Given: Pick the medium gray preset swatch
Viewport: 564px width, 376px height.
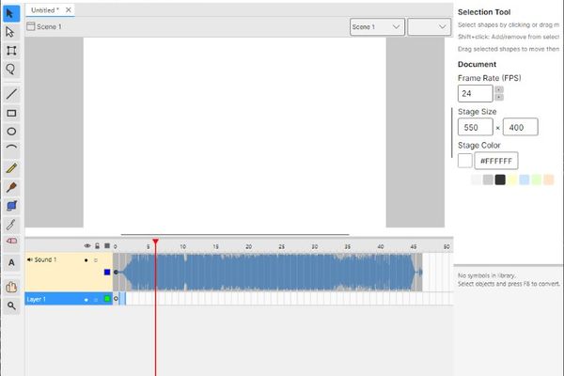Looking at the screenshot, I should click(488, 180).
